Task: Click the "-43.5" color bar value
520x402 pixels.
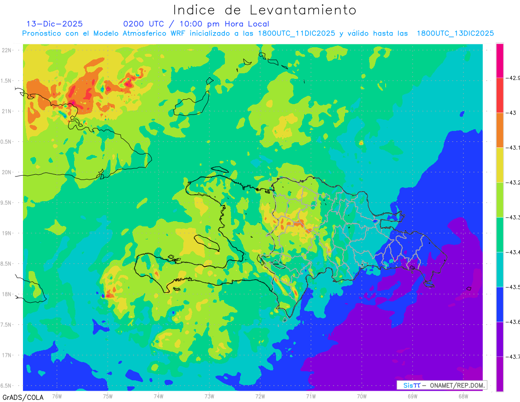Action: (513, 287)
